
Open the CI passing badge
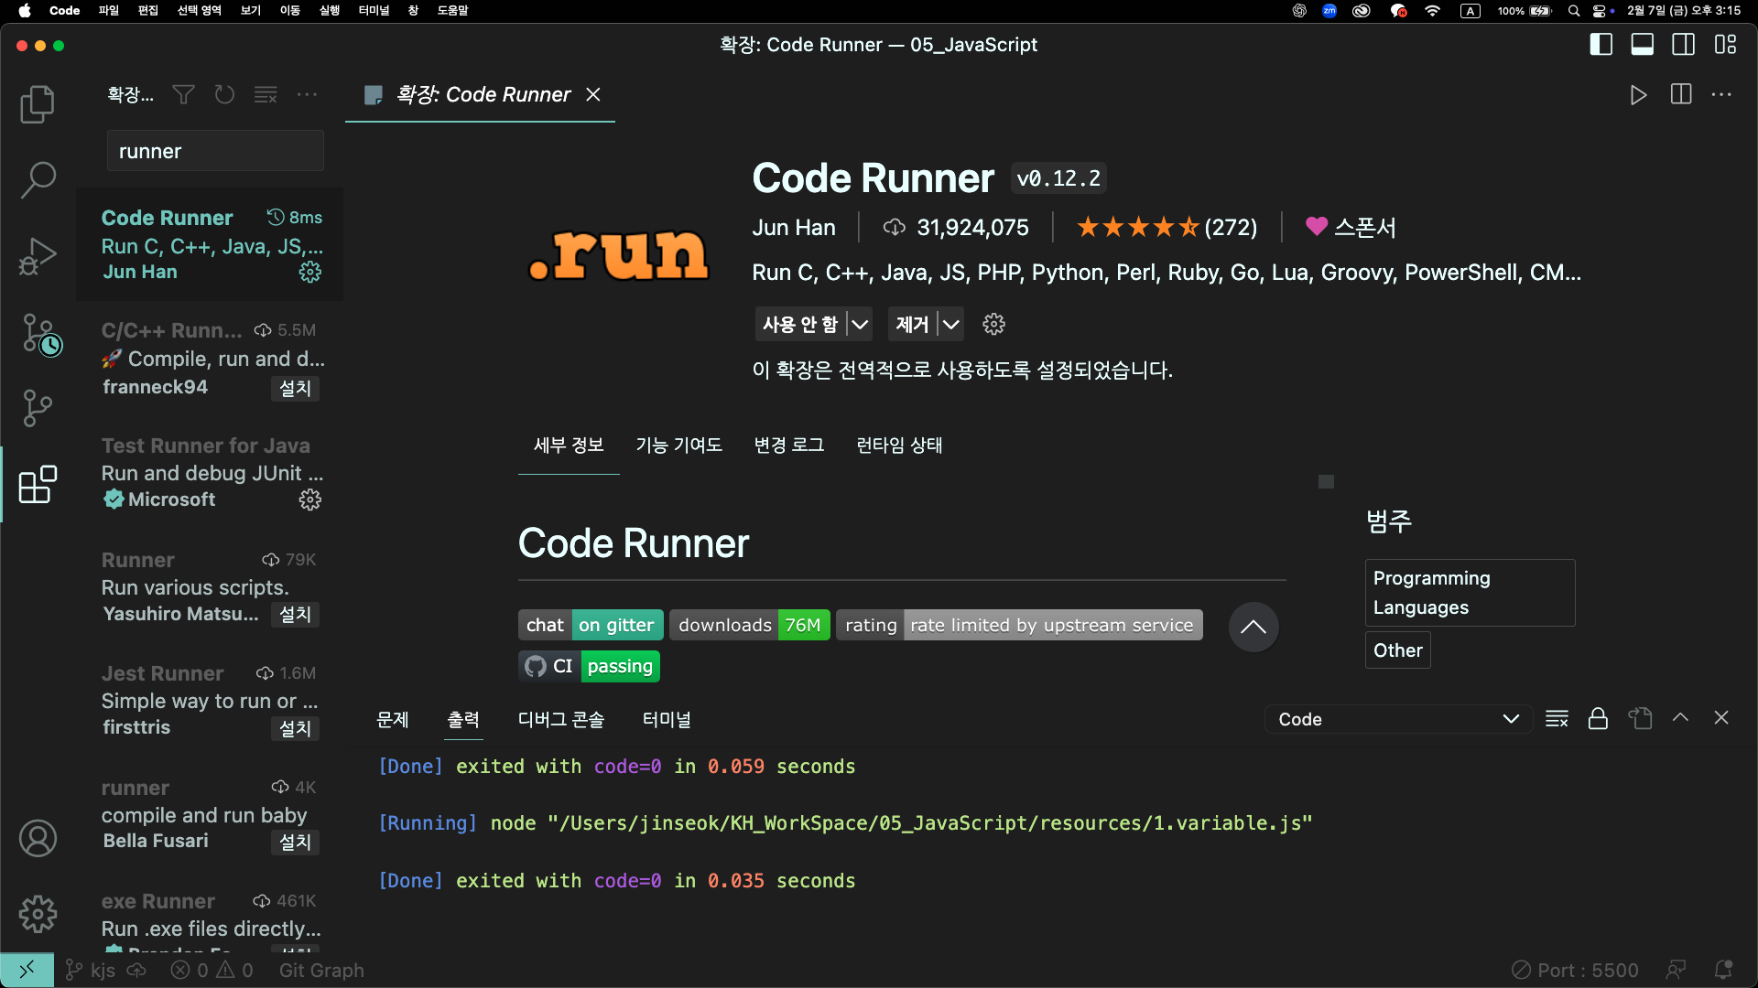tap(589, 666)
